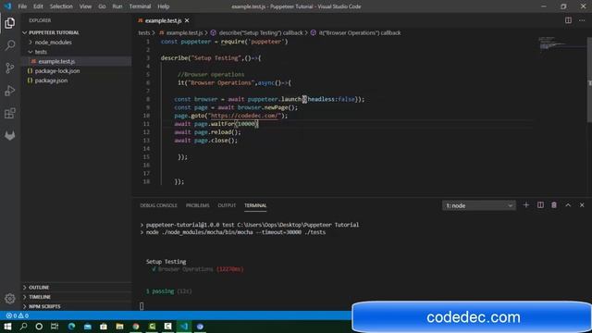The image size is (592, 333).
Task: Split the terminal panel
Action: (540, 205)
